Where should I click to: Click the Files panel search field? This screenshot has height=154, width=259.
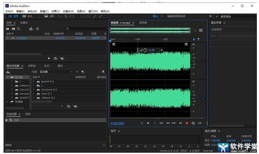[x=85, y=29]
